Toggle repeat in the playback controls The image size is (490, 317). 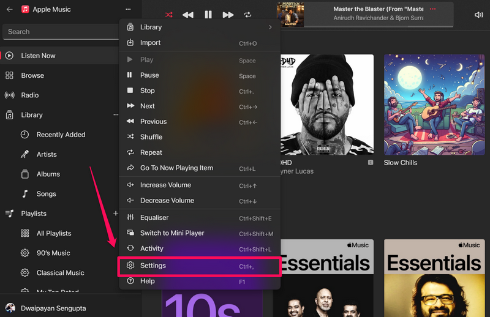[x=247, y=15]
